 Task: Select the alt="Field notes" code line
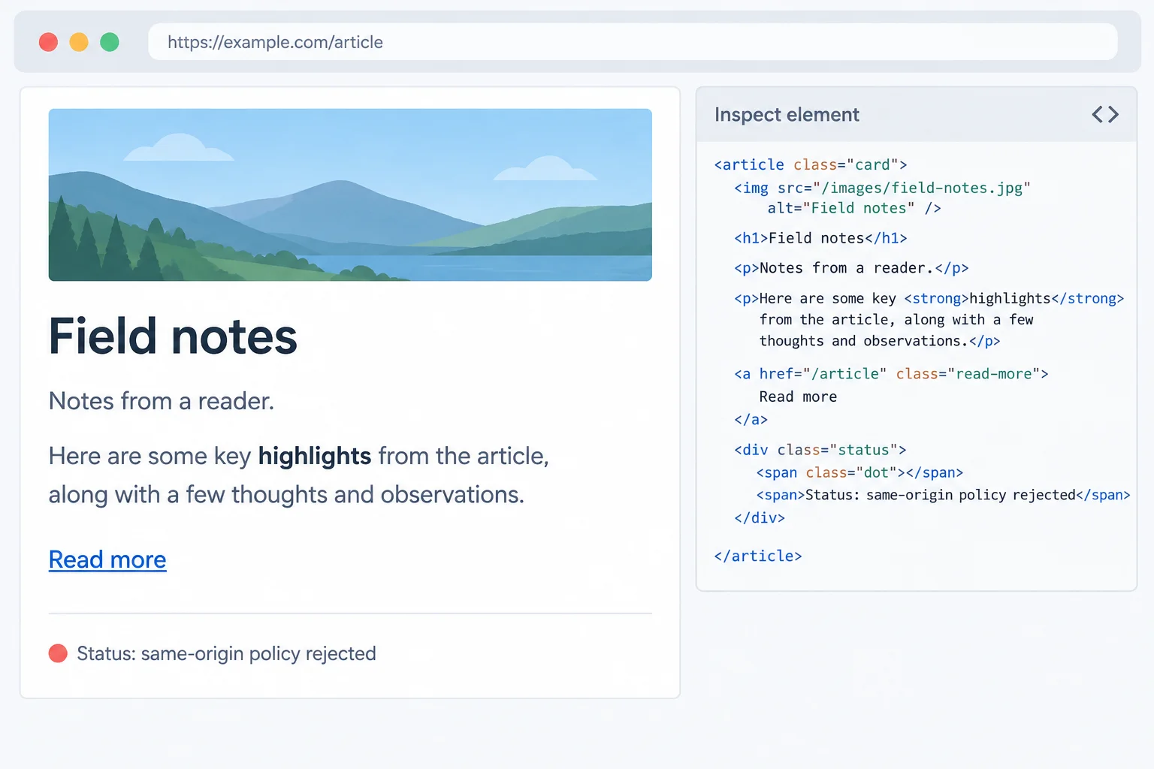click(x=854, y=208)
